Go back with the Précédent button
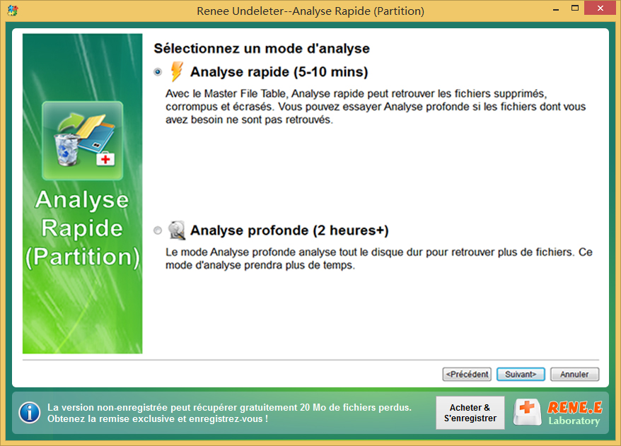The height and width of the screenshot is (446, 621). 467,375
